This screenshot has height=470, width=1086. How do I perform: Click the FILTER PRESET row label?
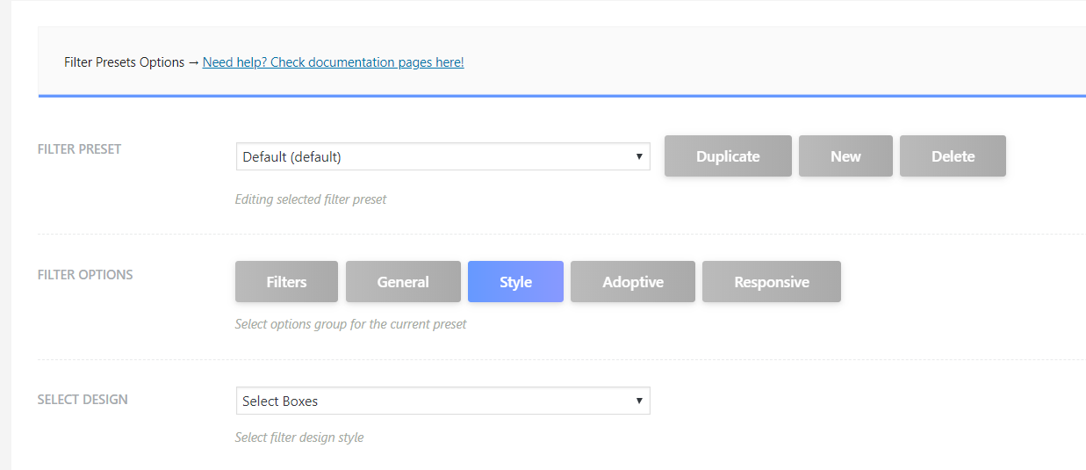click(79, 149)
